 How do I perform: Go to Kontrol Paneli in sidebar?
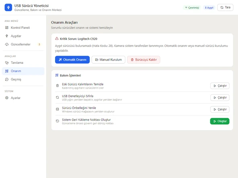pyautogui.click(x=23, y=28)
